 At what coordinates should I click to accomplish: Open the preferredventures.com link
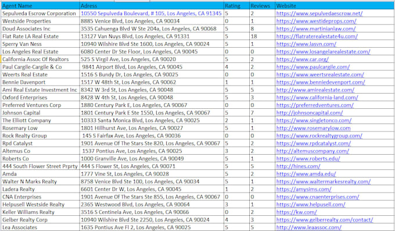(315, 105)
